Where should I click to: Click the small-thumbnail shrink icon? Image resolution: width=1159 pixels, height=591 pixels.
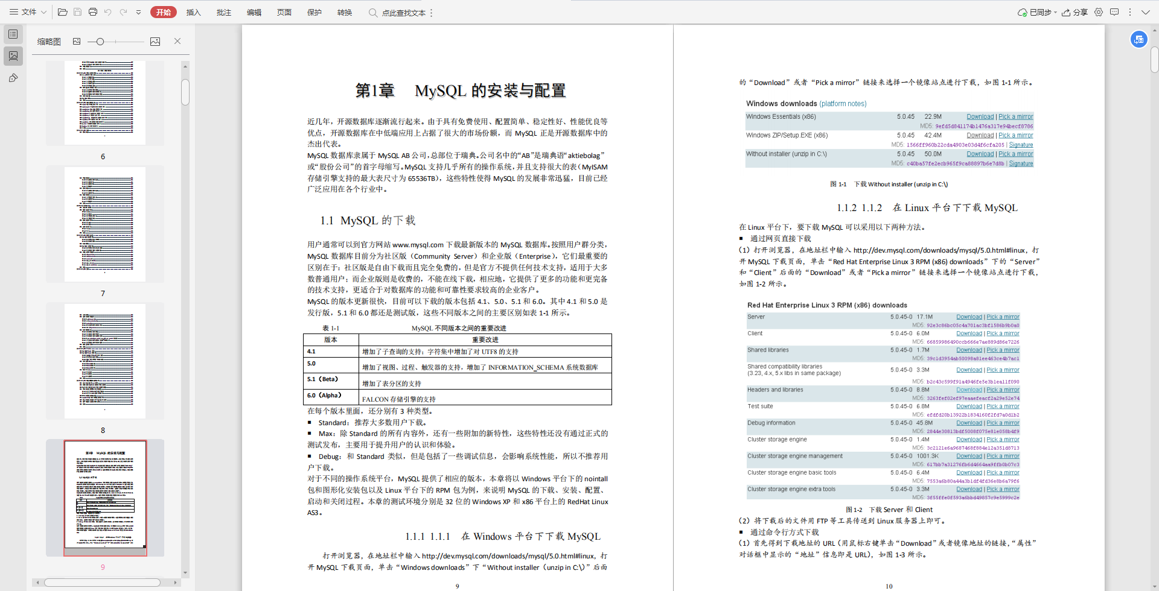pos(77,42)
